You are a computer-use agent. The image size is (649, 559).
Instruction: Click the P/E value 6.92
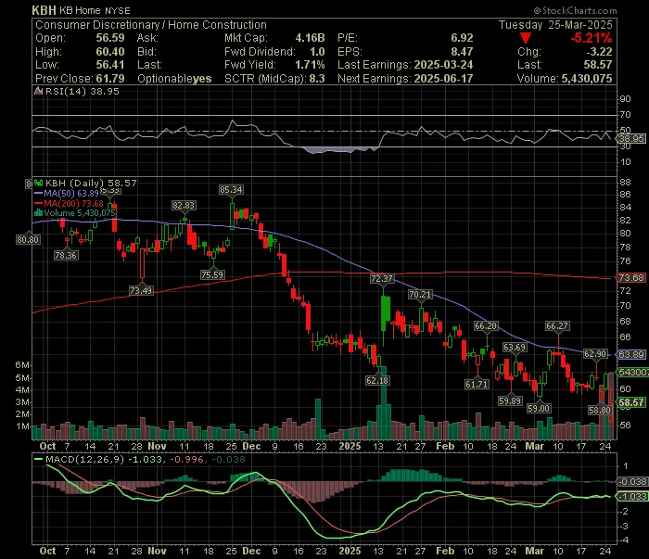462,38
